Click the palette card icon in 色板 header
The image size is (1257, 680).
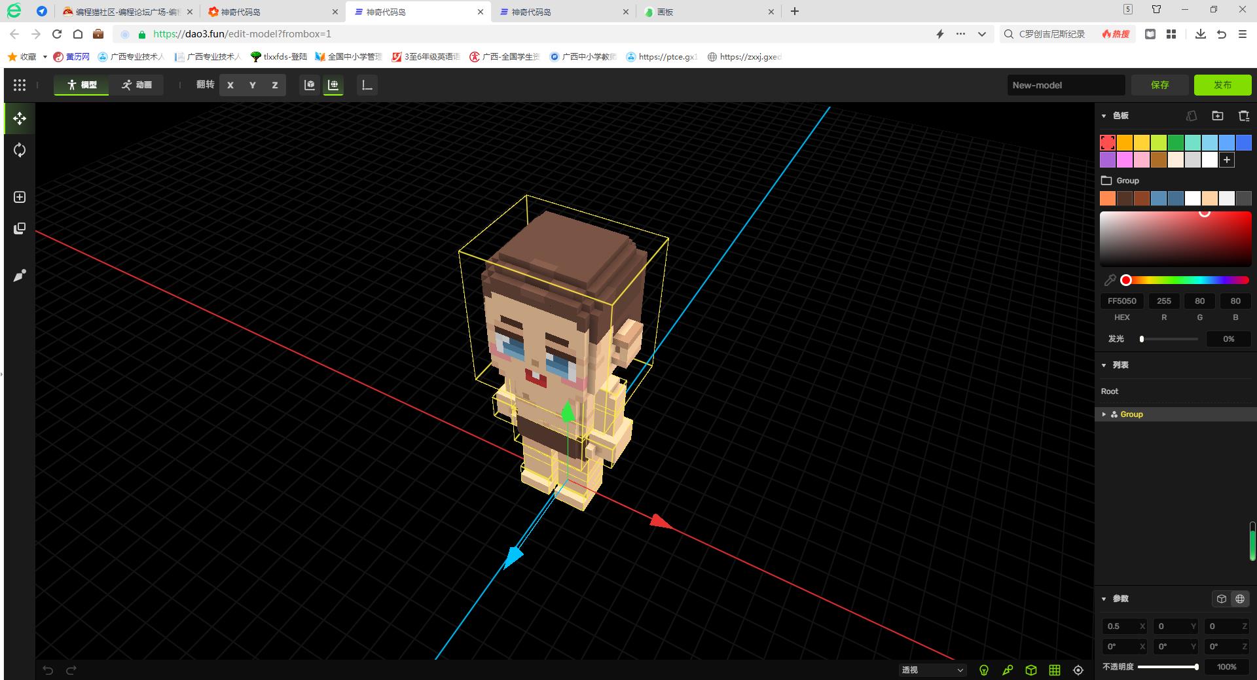[1192, 116]
